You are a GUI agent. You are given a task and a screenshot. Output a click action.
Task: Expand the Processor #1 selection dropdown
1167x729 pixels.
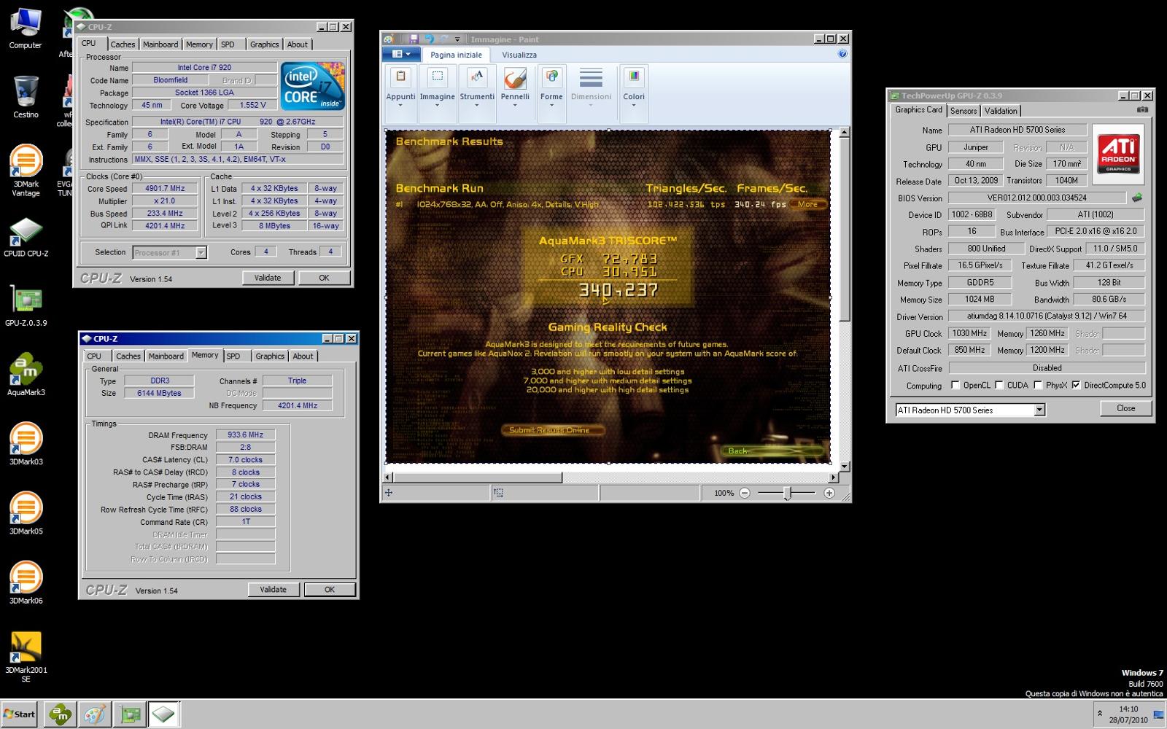(201, 252)
